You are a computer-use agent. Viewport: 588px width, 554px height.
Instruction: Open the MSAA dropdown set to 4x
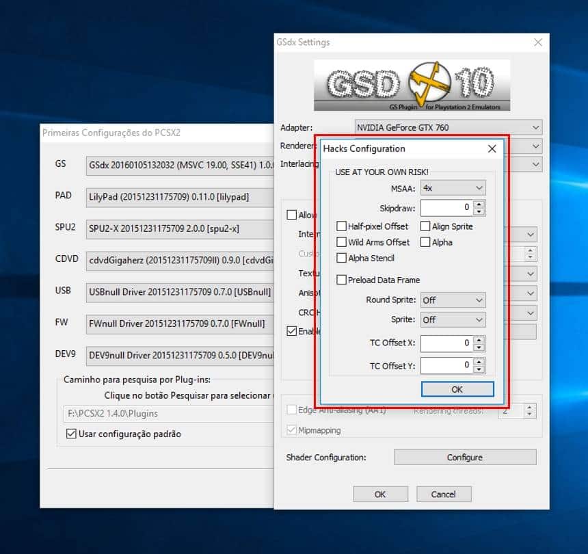453,188
